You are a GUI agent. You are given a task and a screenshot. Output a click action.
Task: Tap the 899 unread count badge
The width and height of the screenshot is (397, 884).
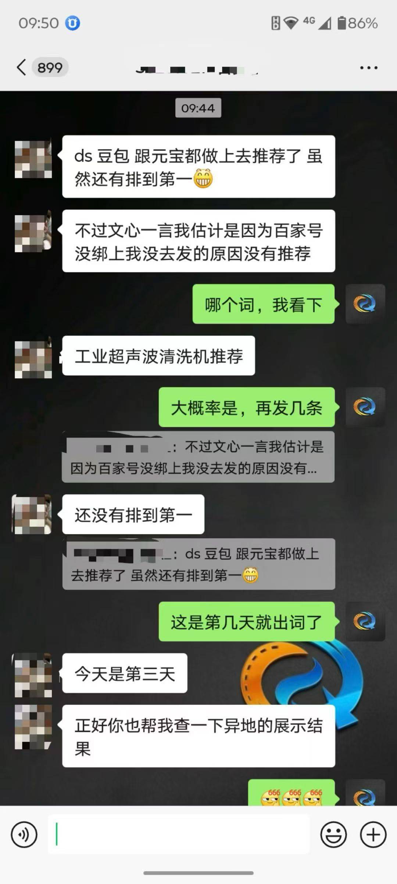tap(50, 67)
